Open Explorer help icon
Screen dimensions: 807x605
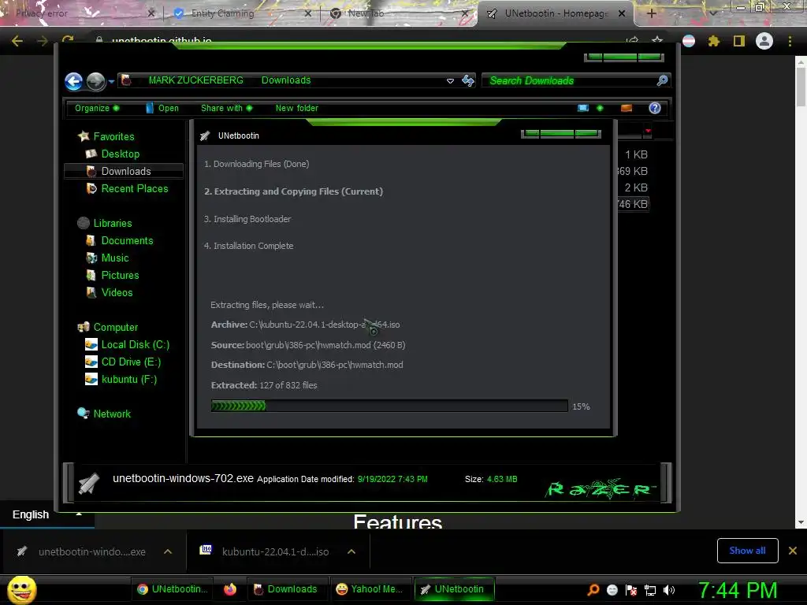(655, 108)
